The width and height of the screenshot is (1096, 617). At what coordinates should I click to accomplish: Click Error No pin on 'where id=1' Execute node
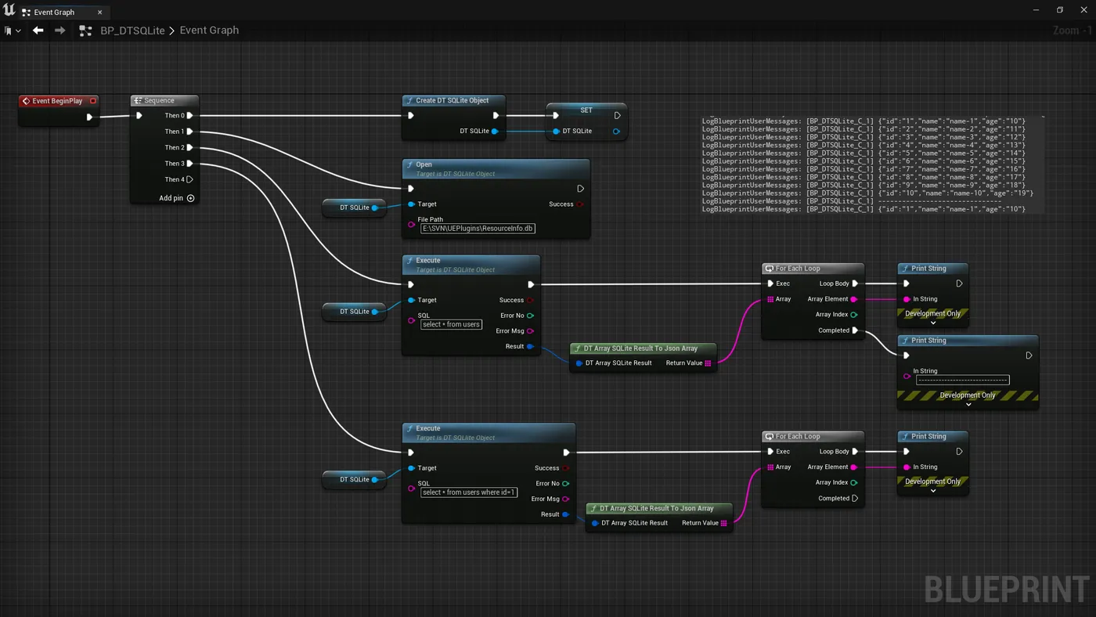tap(566, 484)
